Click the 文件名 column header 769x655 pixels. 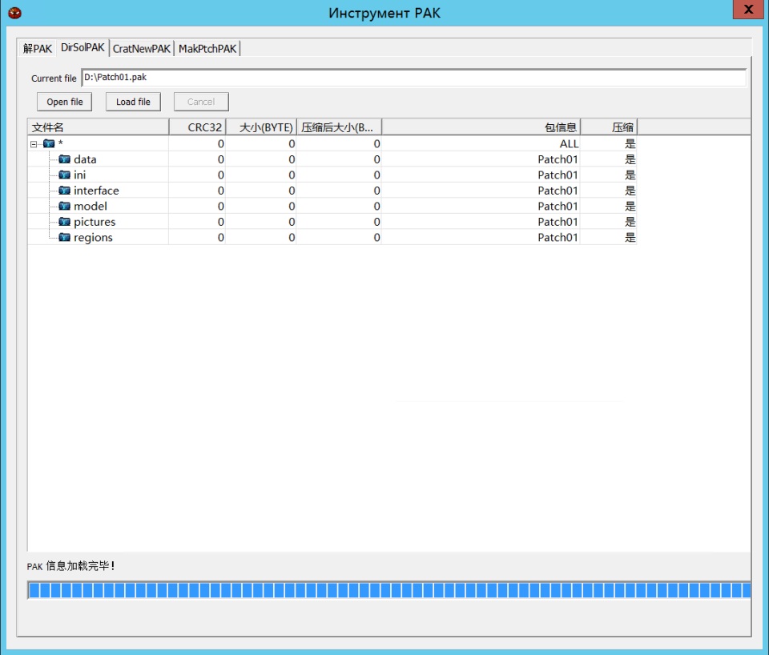coord(98,127)
